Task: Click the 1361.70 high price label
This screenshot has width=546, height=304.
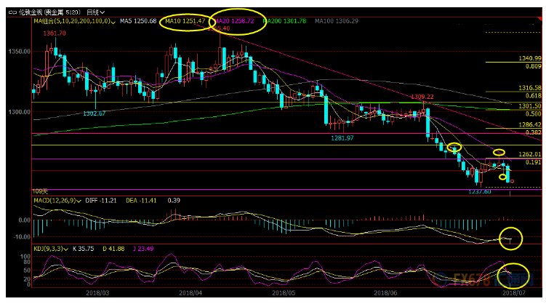Action: [x=55, y=33]
